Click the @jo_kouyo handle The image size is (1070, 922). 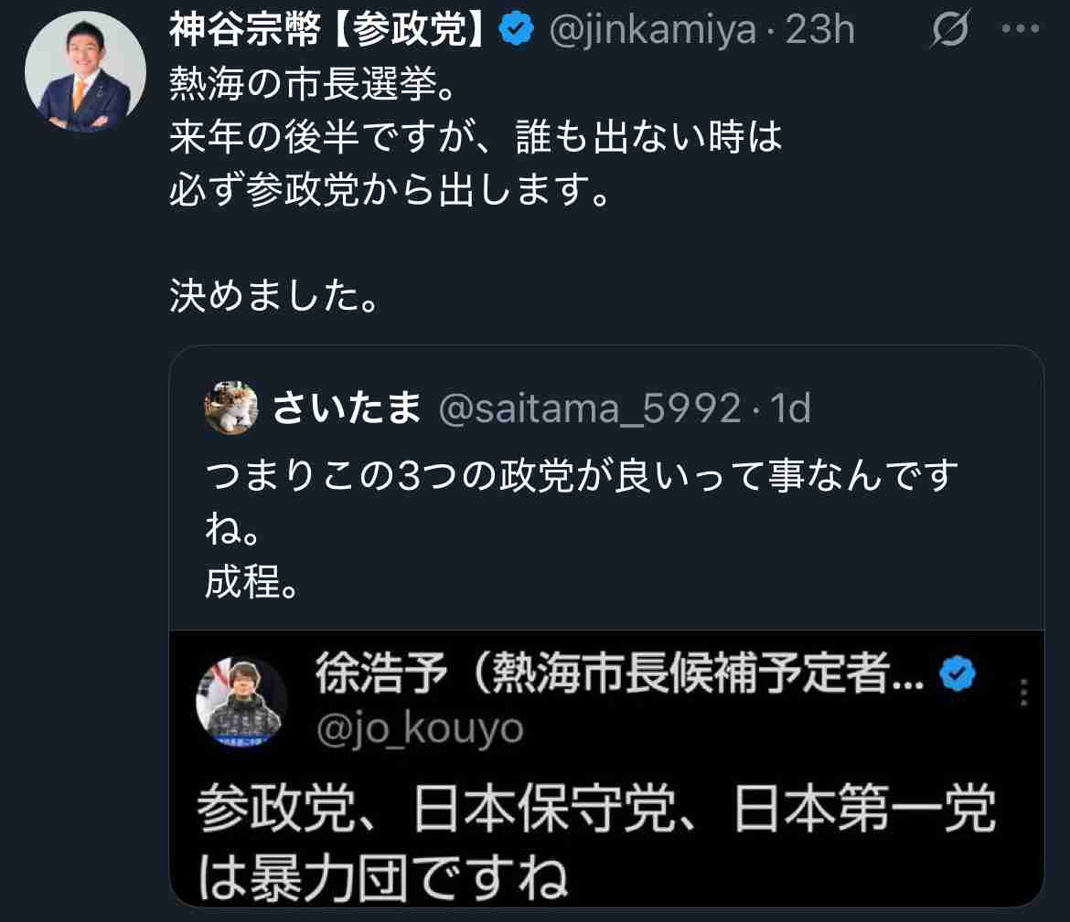(x=419, y=728)
